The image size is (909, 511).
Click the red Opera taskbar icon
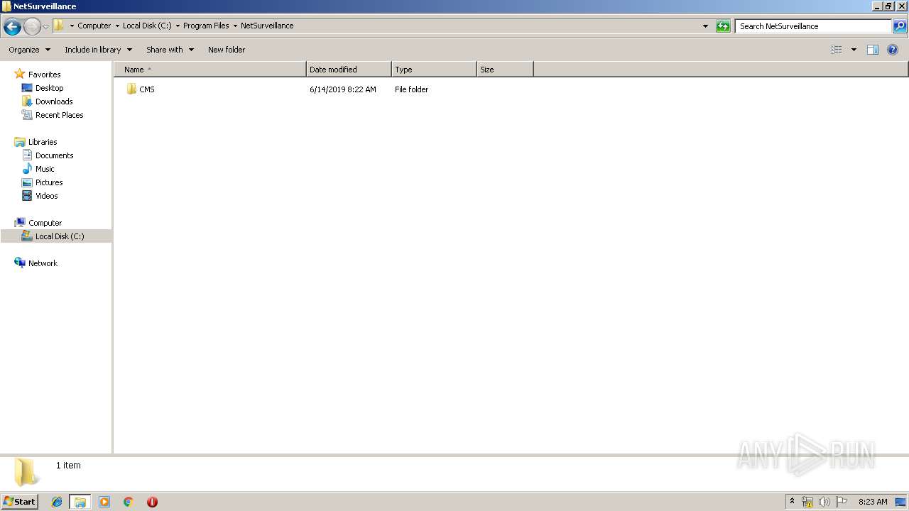coord(152,502)
